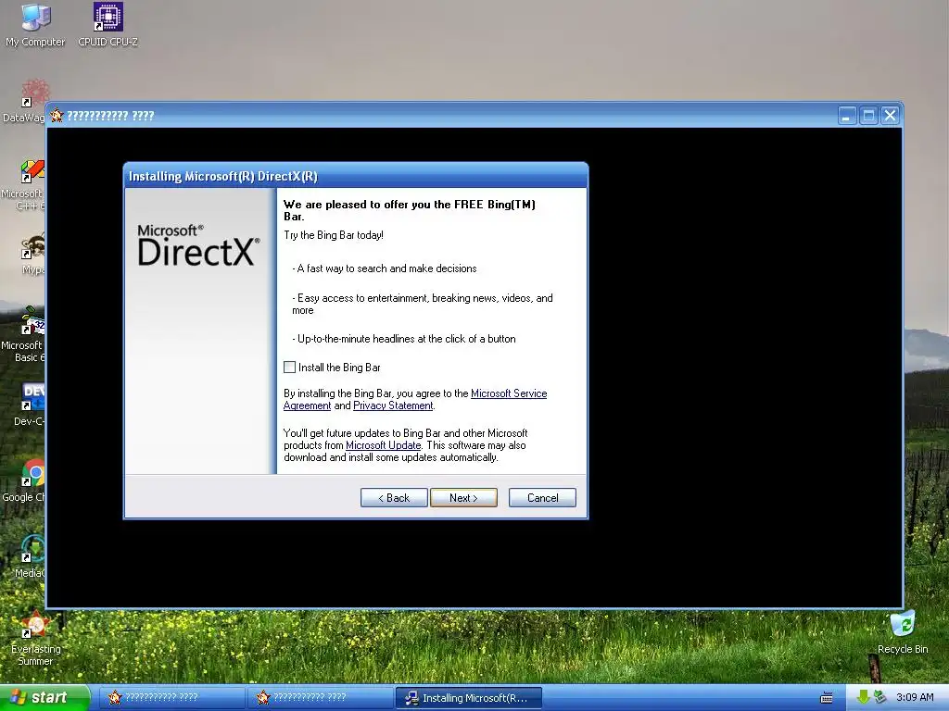Click the green download arrow tray icon
949x711 pixels.
tap(863, 697)
